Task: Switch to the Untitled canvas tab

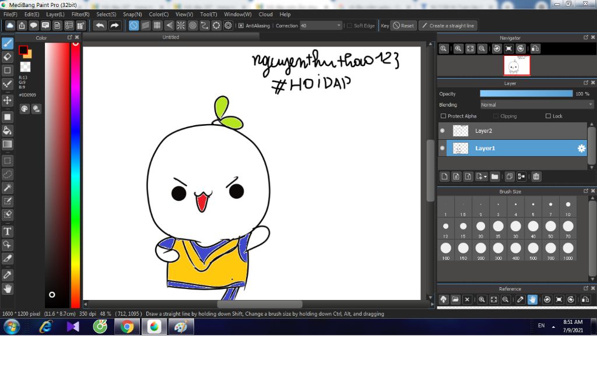Action: [171, 37]
